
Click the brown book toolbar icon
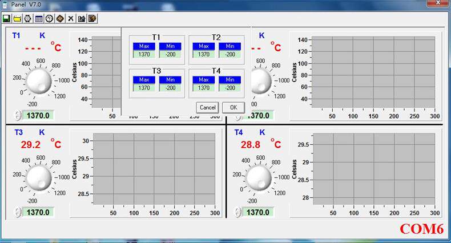pyautogui.click(x=60, y=19)
